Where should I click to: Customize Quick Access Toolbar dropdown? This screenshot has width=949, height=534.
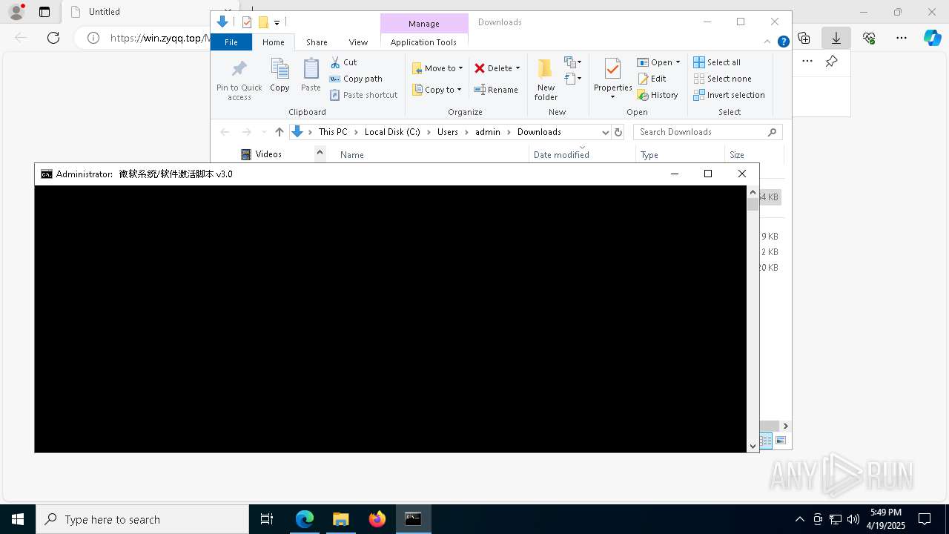click(x=277, y=23)
